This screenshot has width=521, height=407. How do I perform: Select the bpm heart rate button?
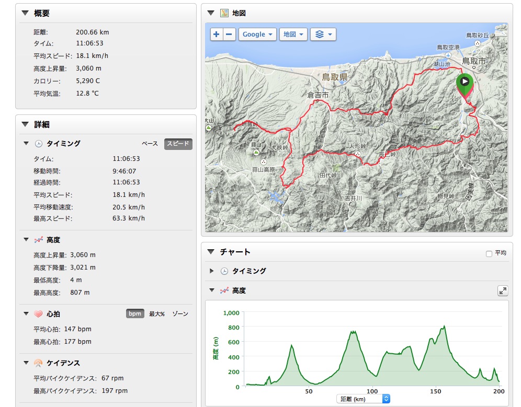coord(135,314)
